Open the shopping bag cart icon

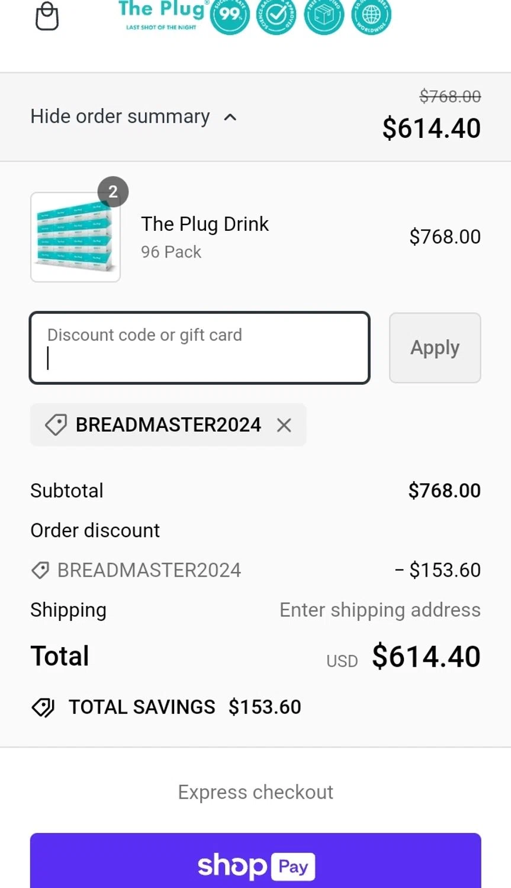click(x=47, y=16)
